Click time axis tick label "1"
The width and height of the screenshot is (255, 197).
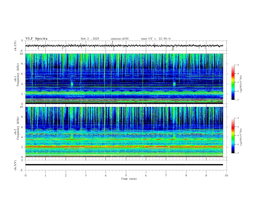click(45, 175)
